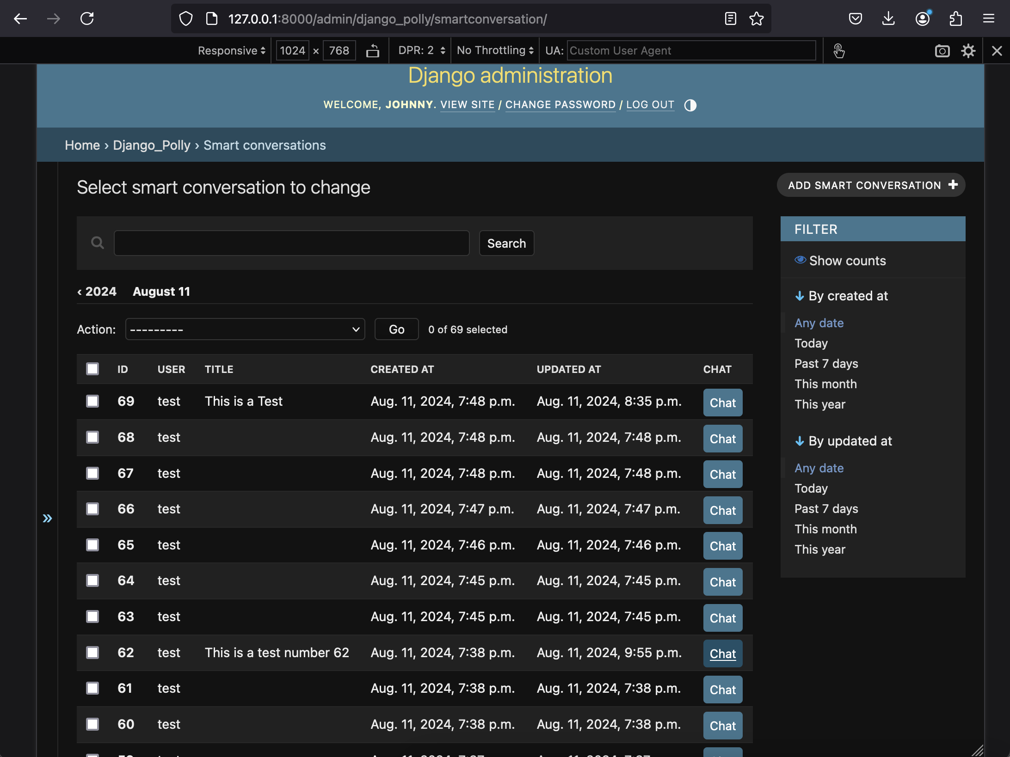Click the extensions puzzle icon in browser
1010x757 pixels.
[956, 18]
